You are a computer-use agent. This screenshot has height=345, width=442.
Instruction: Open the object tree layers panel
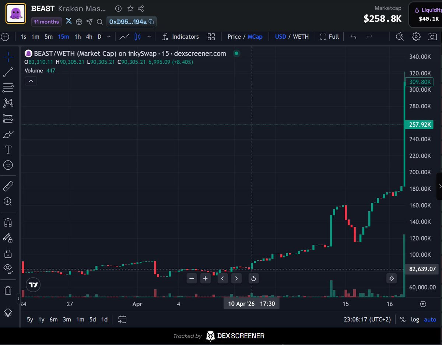click(8, 312)
